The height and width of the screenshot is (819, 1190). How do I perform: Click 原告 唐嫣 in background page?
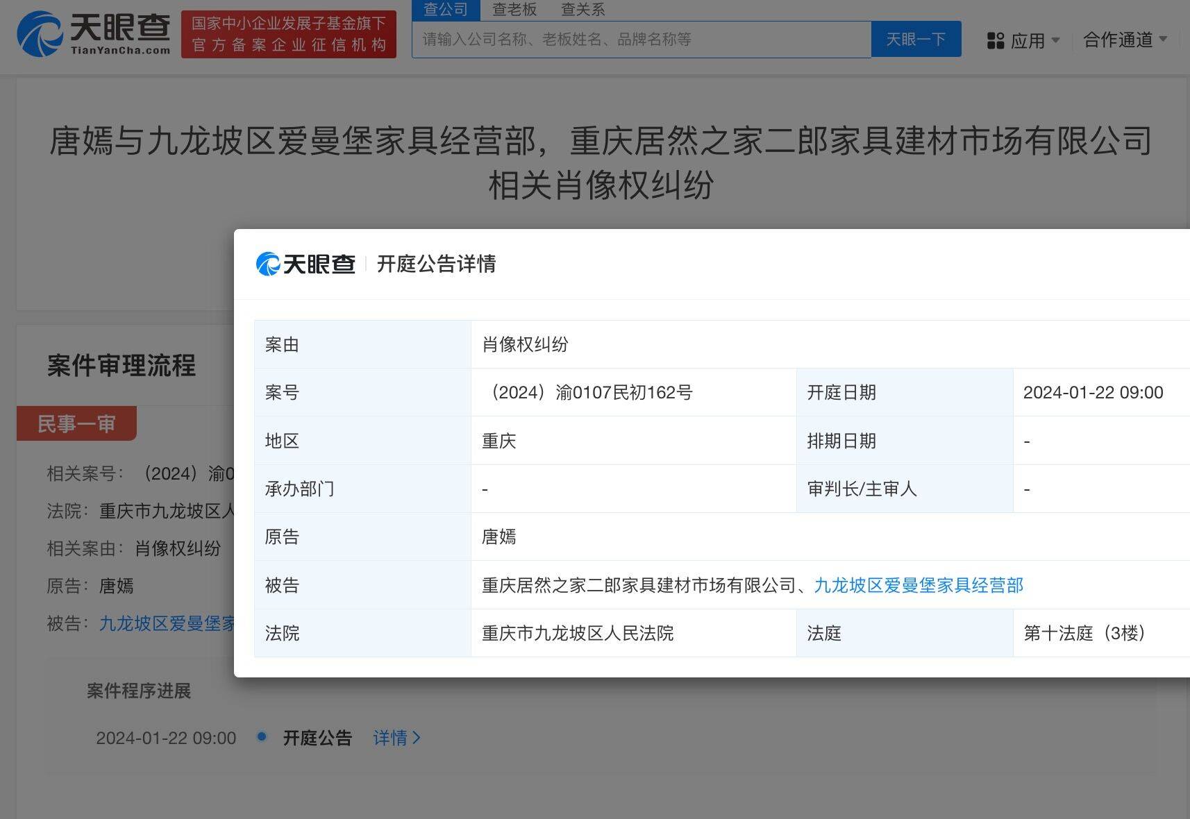pyautogui.click(x=90, y=586)
